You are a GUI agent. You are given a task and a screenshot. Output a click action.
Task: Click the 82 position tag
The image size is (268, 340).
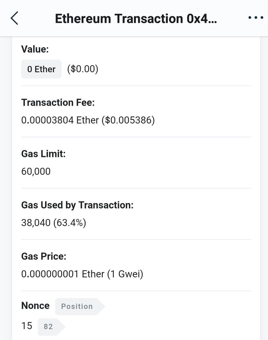coord(49,327)
